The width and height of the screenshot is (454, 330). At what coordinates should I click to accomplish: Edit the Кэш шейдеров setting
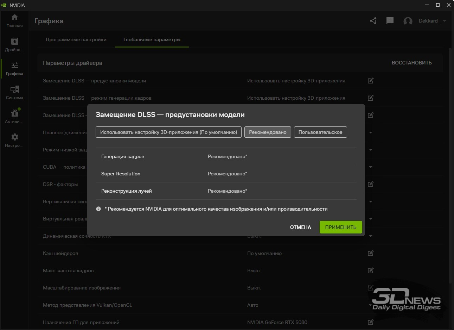[371, 253]
